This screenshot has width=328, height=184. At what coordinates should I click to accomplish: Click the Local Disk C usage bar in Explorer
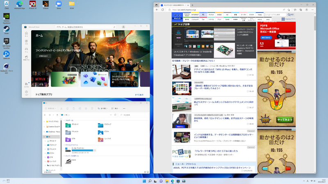coord(84,150)
